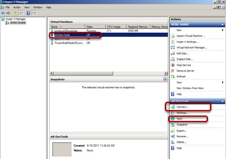Open the Help menu in the menu bar

pos(49,8)
